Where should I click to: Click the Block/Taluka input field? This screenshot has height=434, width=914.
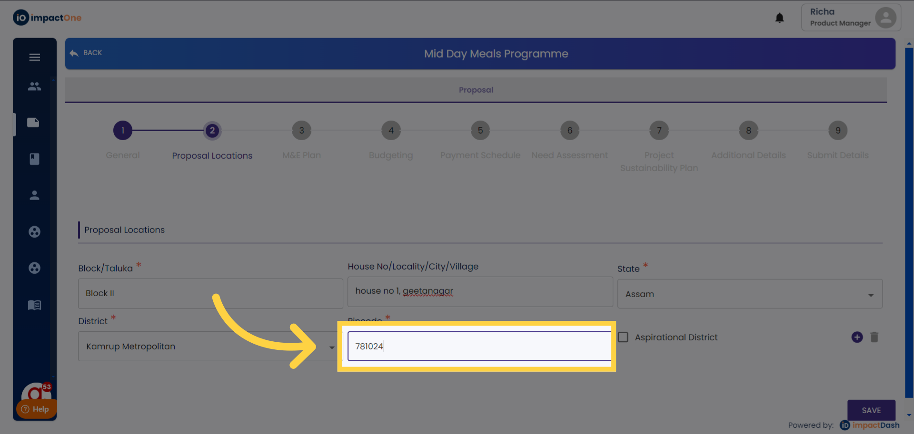210,293
